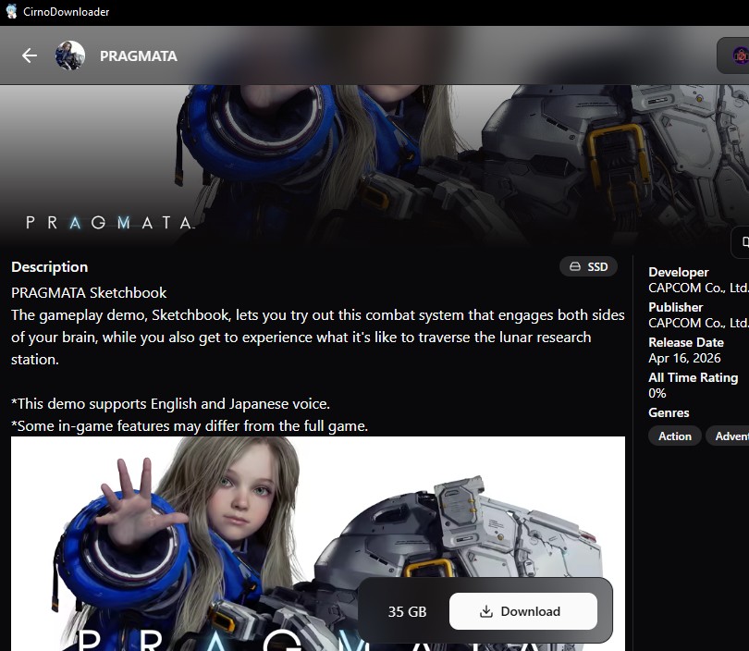Start the game with the Download button
Screen dimensions: 749x651
523,611
